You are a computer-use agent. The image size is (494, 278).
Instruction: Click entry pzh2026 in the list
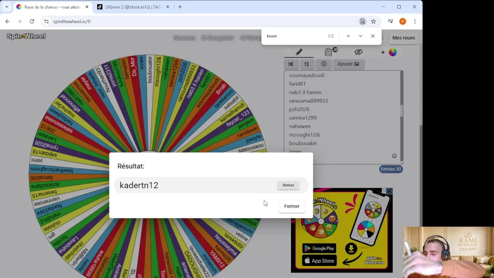[299, 109]
